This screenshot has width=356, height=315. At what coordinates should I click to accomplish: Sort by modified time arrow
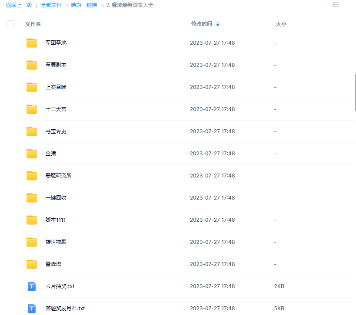pyautogui.click(x=218, y=24)
